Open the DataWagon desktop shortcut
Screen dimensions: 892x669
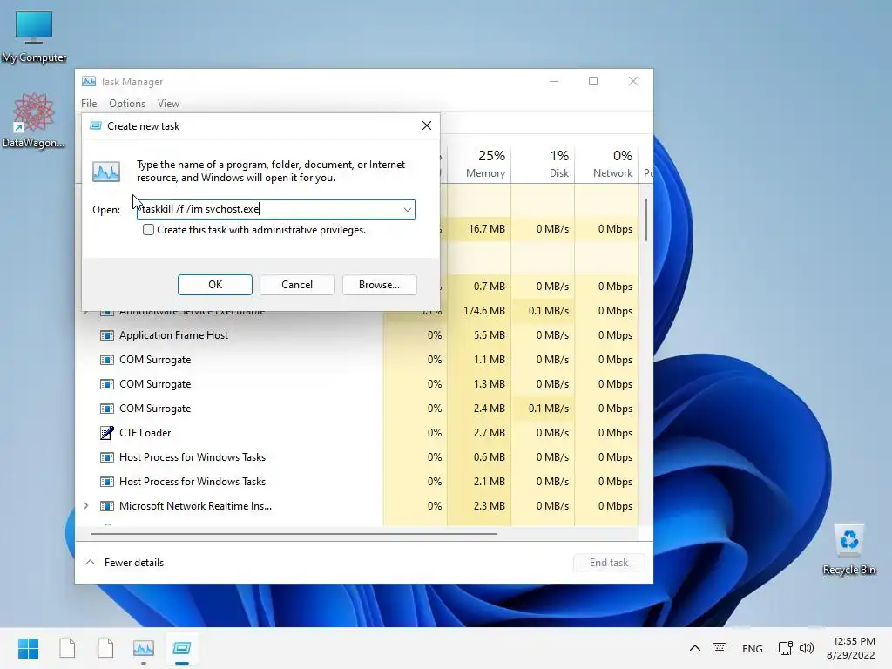click(x=34, y=120)
